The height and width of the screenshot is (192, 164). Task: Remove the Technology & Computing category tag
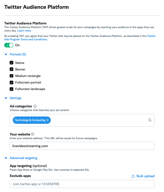tap(47, 120)
